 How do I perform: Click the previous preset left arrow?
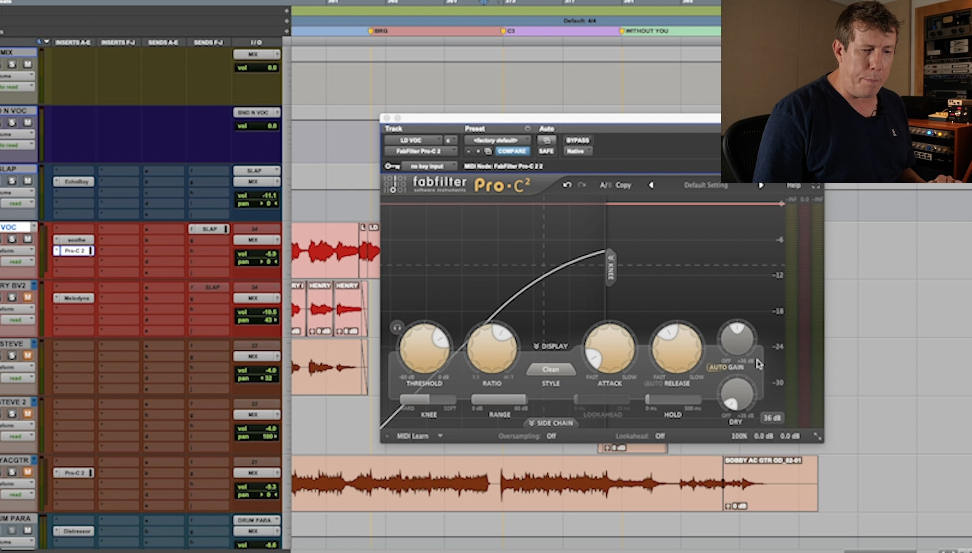pos(651,185)
